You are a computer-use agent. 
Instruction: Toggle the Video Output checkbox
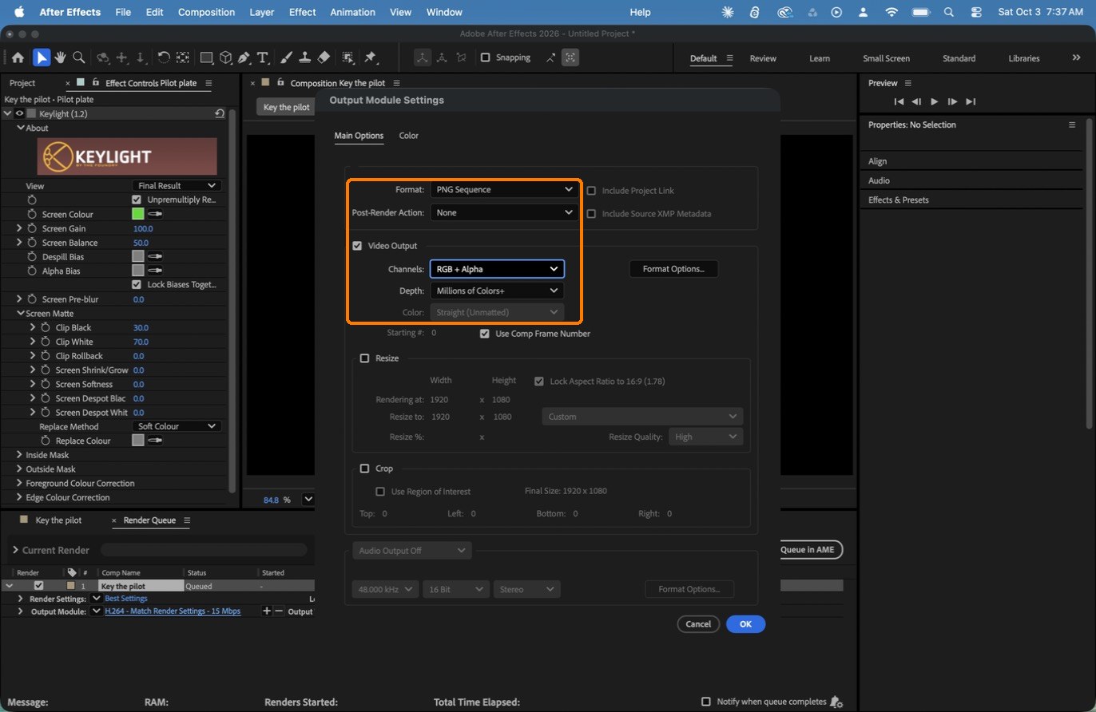(357, 246)
